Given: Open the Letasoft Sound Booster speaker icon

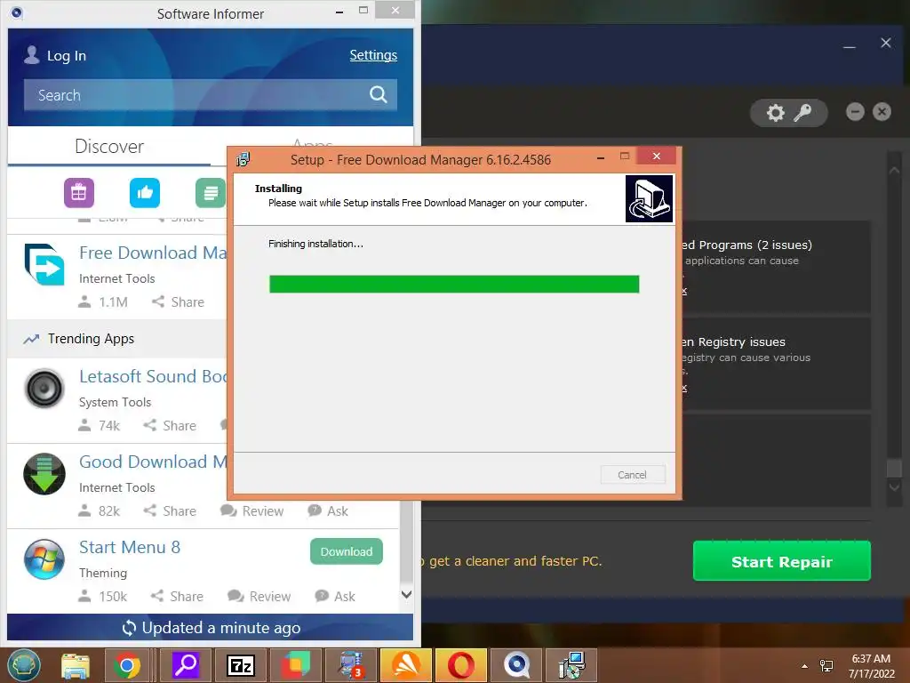Looking at the screenshot, I should click(x=44, y=388).
